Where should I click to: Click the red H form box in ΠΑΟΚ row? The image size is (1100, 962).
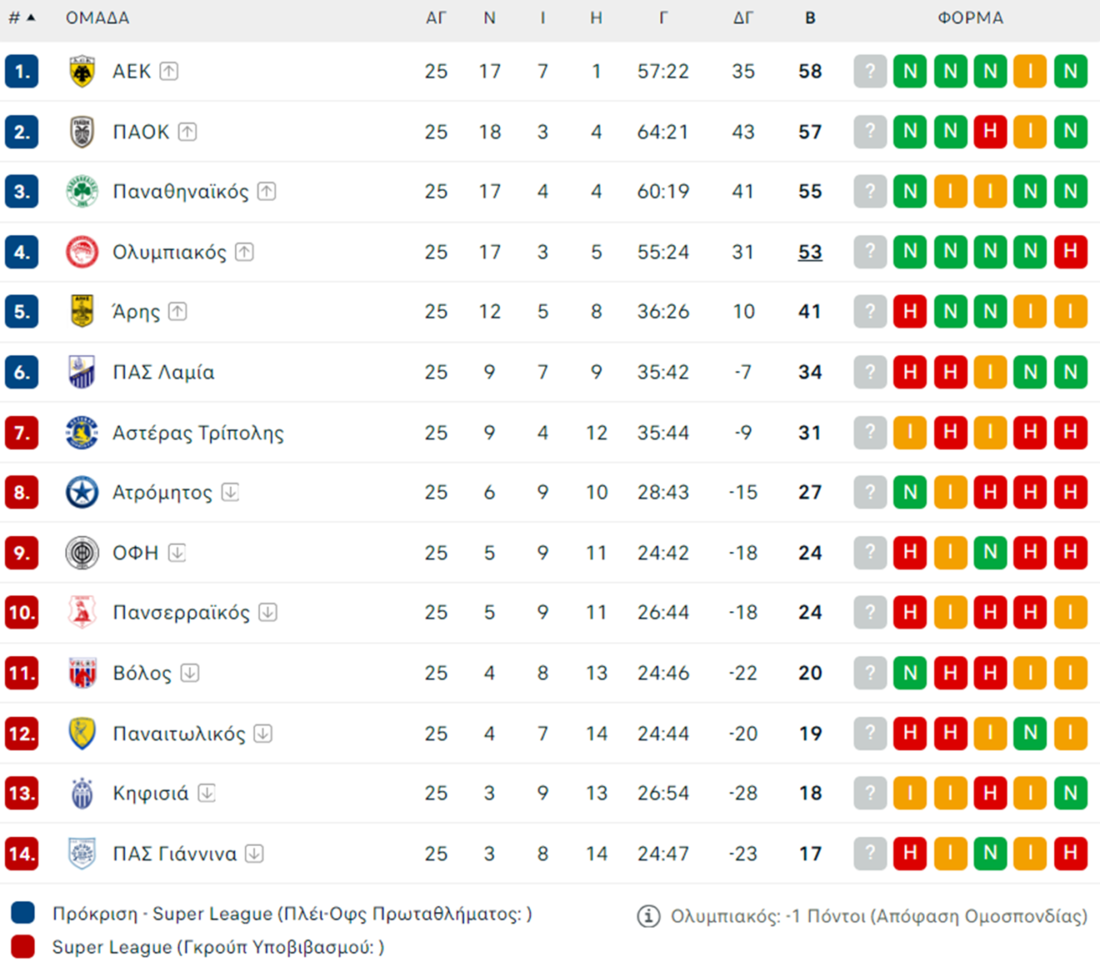click(990, 132)
